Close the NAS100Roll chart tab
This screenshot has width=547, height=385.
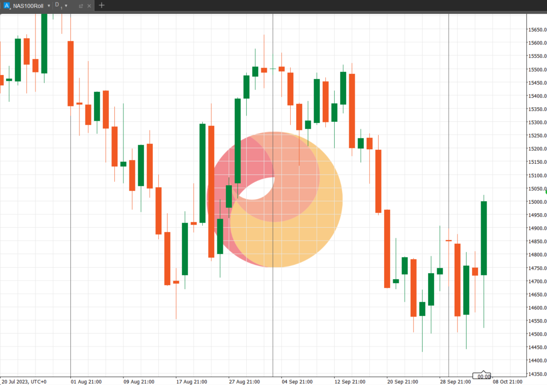tap(89, 6)
